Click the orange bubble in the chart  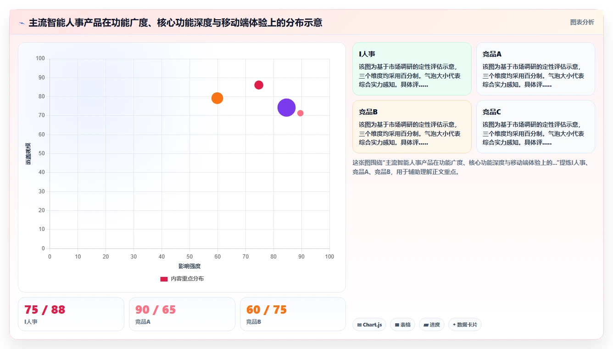tap(217, 98)
